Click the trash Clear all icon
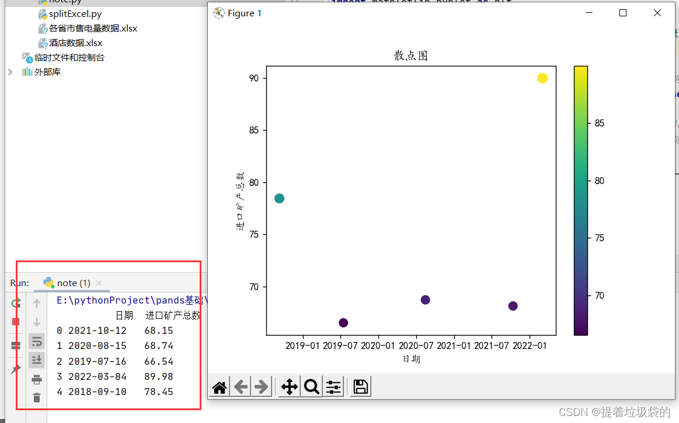 [x=37, y=397]
